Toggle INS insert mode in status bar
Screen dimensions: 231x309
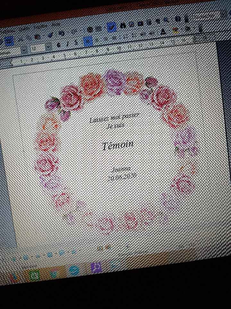[x=181, y=246]
